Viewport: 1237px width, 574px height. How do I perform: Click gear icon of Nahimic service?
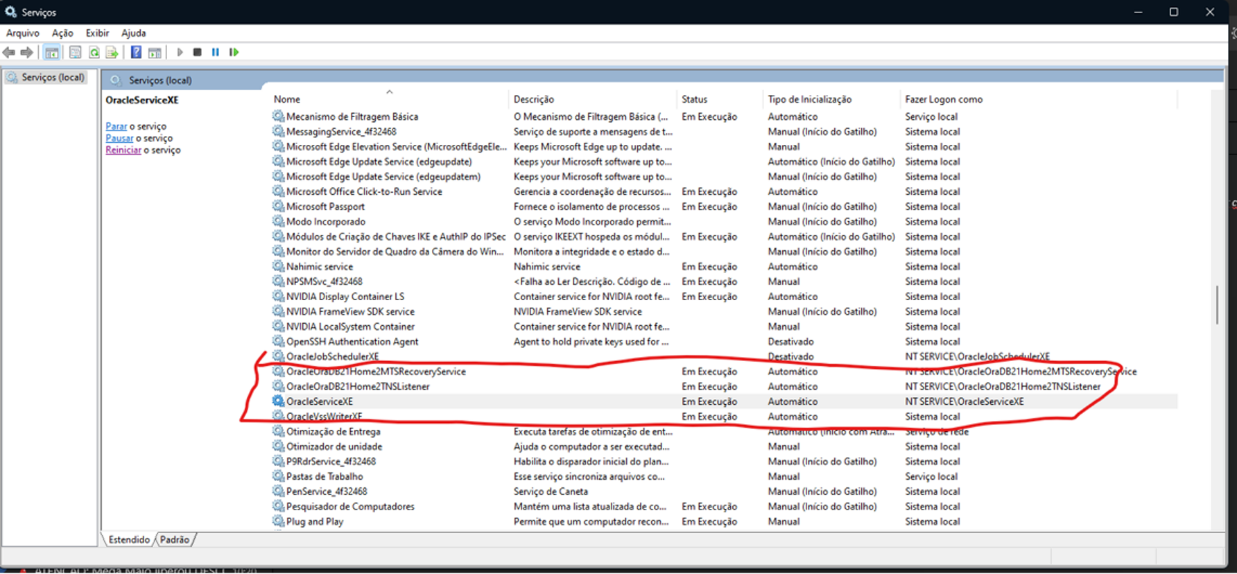click(278, 266)
